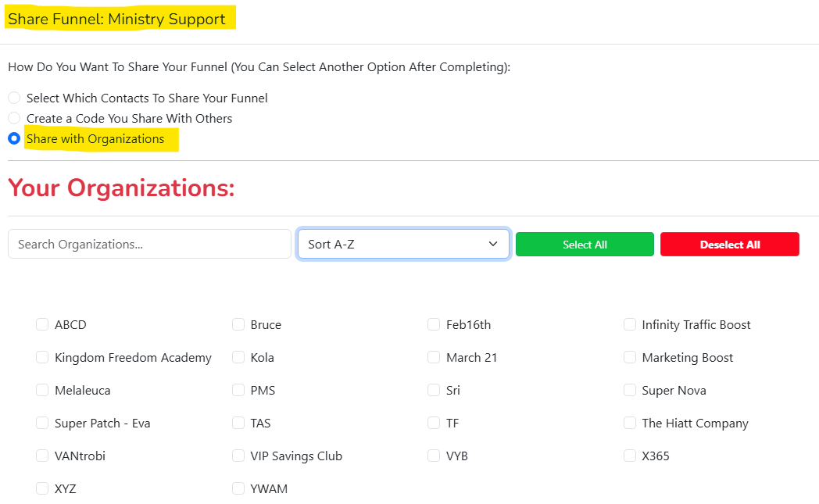819x504 pixels.
Task: Check the Marketing Boost organization
Action: point(630,357)
